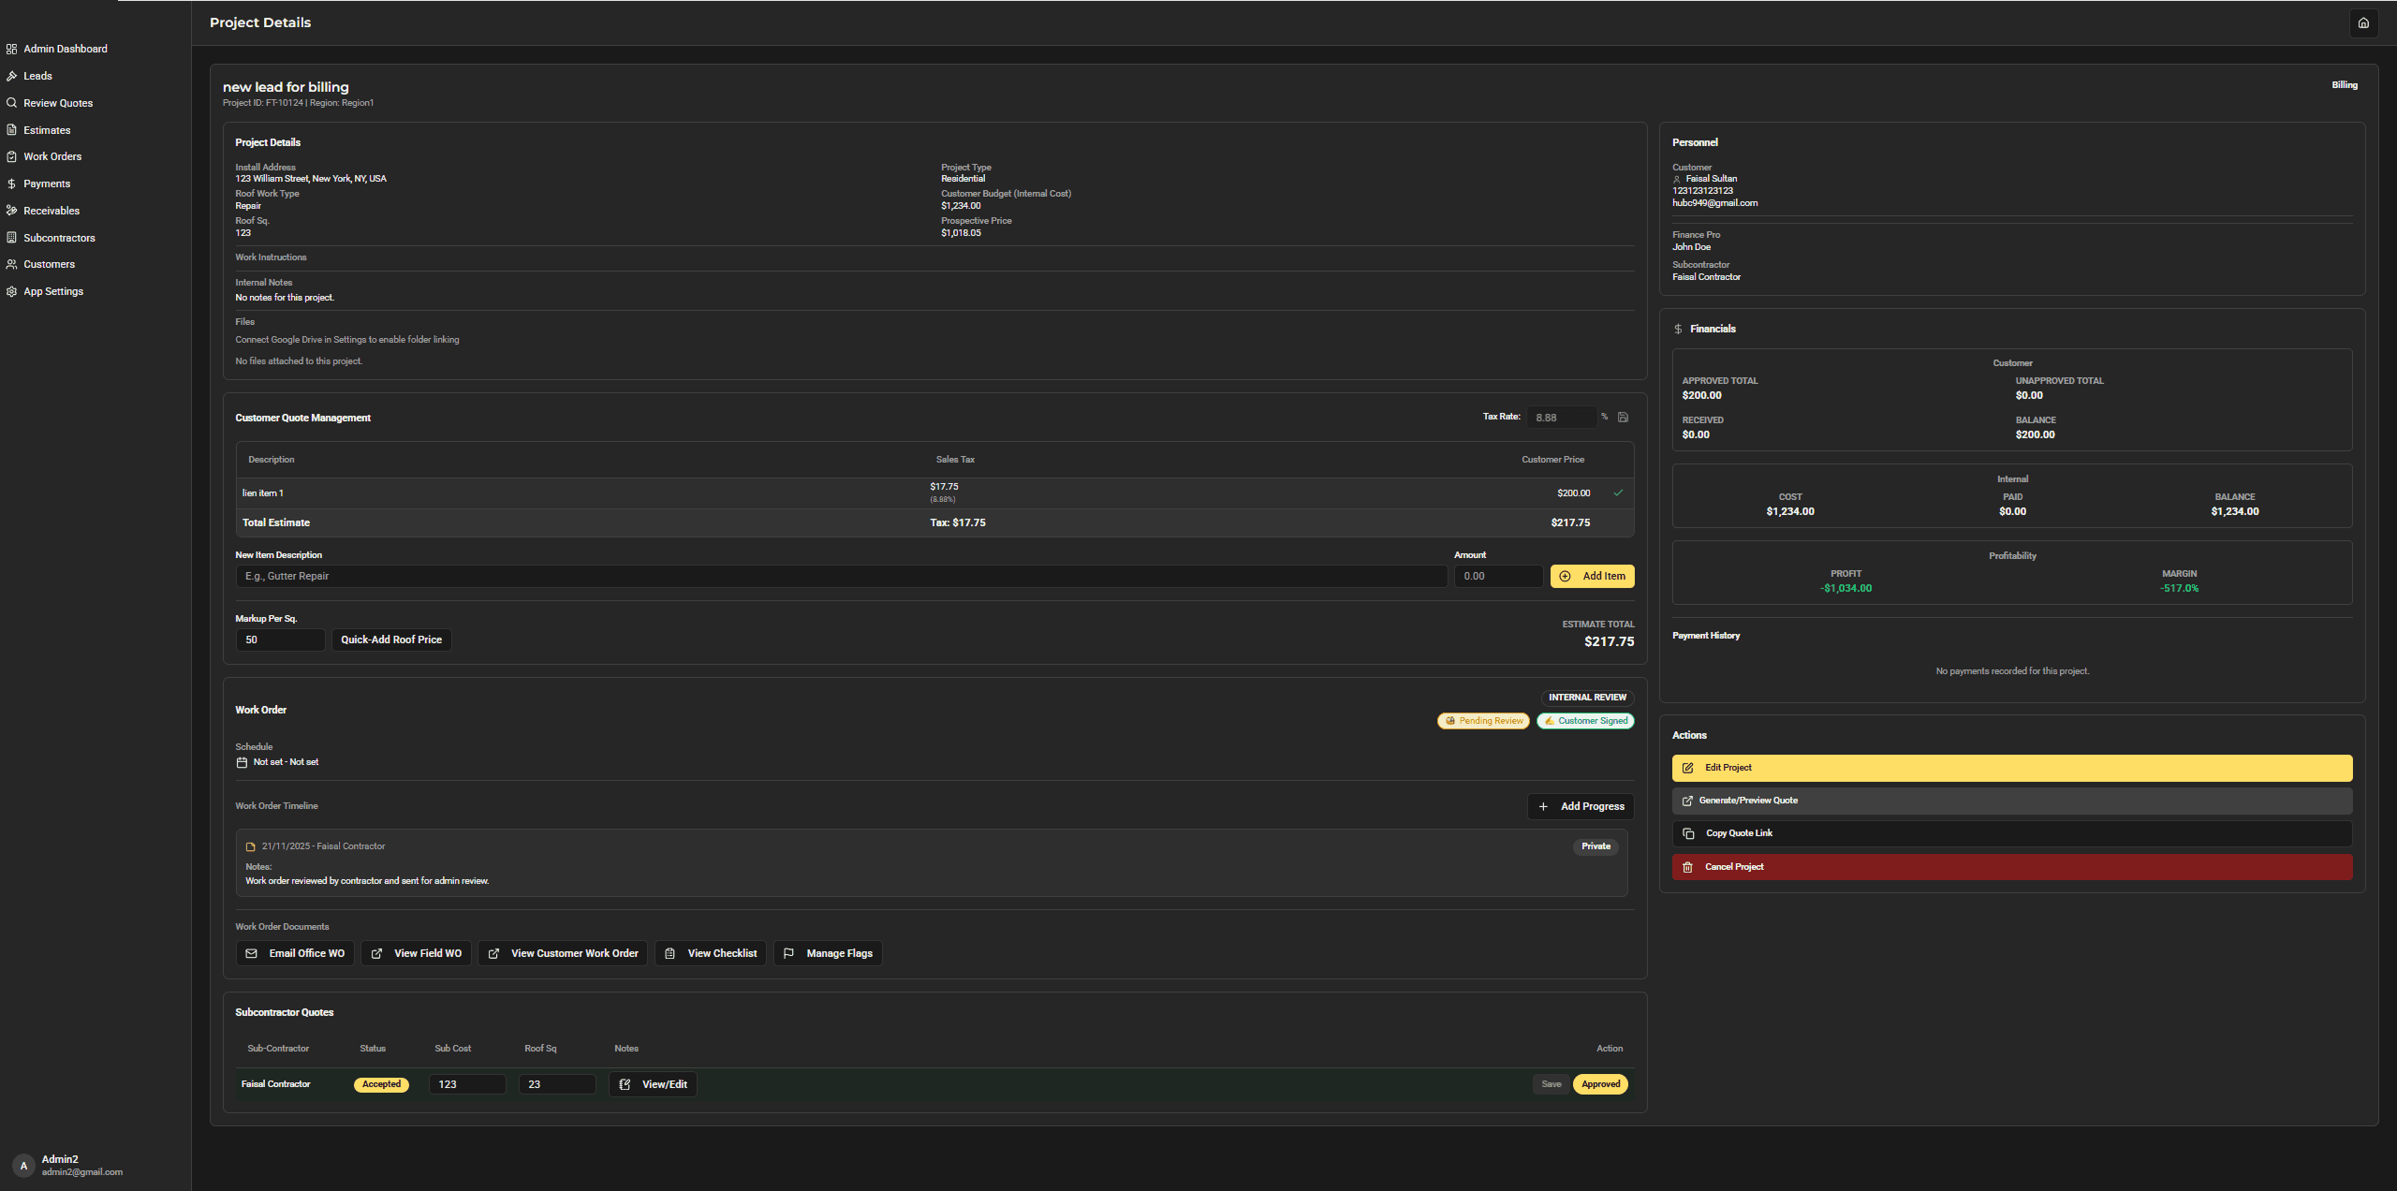This screenshot has width=2397, height=1191.
Task: Click the Accepted status badge
Action: pos(381,1084)
